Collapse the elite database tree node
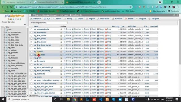Image resolution: width=181 pixels, height=102 pixels. [2, 27]
